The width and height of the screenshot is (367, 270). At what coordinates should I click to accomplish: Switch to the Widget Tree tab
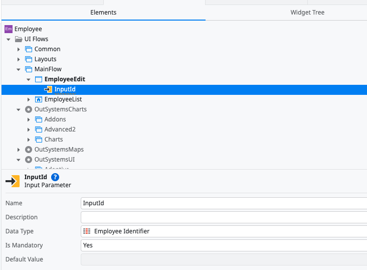(x=307, y=12)
